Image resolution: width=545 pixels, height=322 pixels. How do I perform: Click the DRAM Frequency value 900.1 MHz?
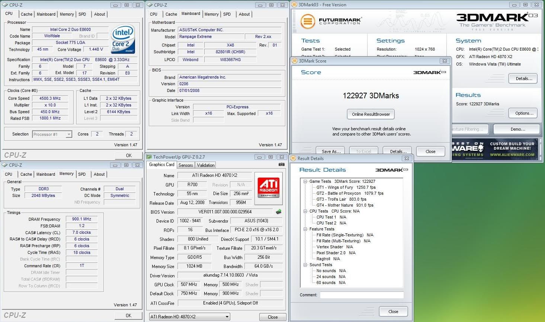[81, 219]
